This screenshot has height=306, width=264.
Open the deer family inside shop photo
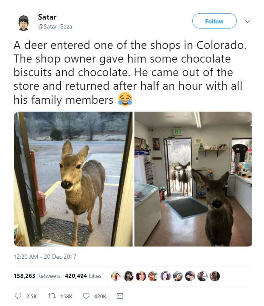(193, 179)
